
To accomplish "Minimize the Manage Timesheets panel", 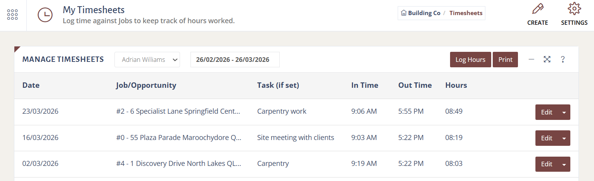I will click(532, 59).
